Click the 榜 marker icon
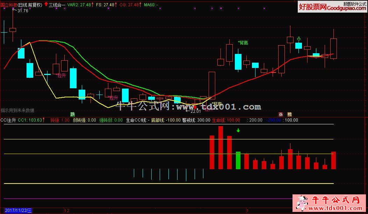Viewport: 368px width, 214px height. click(289, 114)
